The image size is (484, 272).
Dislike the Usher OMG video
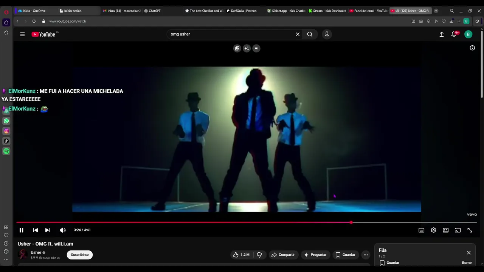tap(259, 255)
